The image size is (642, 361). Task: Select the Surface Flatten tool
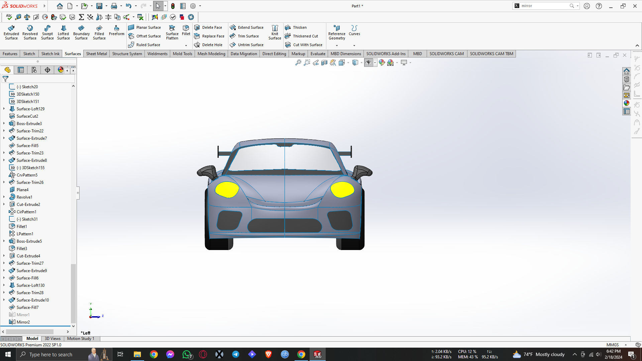pos(172,32)
